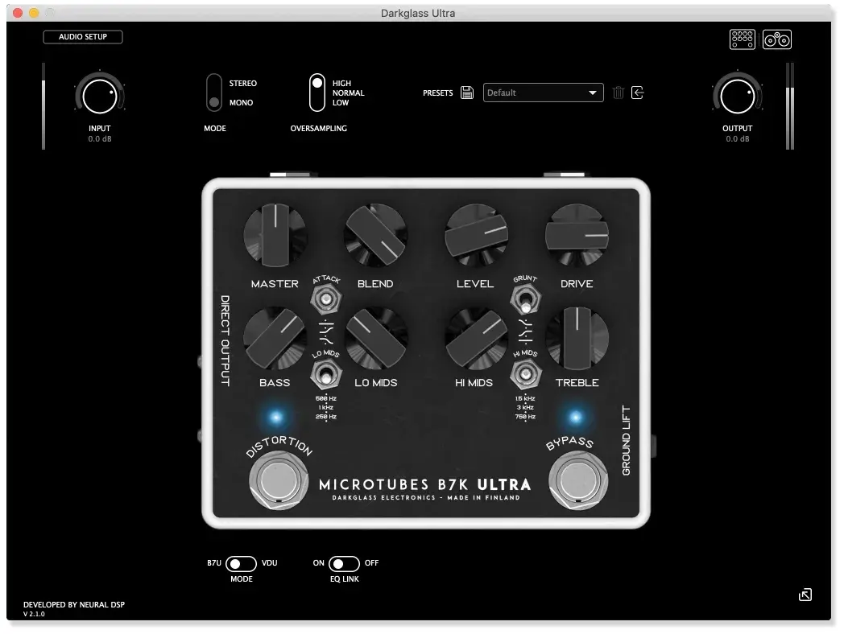The image size is (844, 634).
Task: Click the DRIVE knob on the pedal
Action: [577, 235]
